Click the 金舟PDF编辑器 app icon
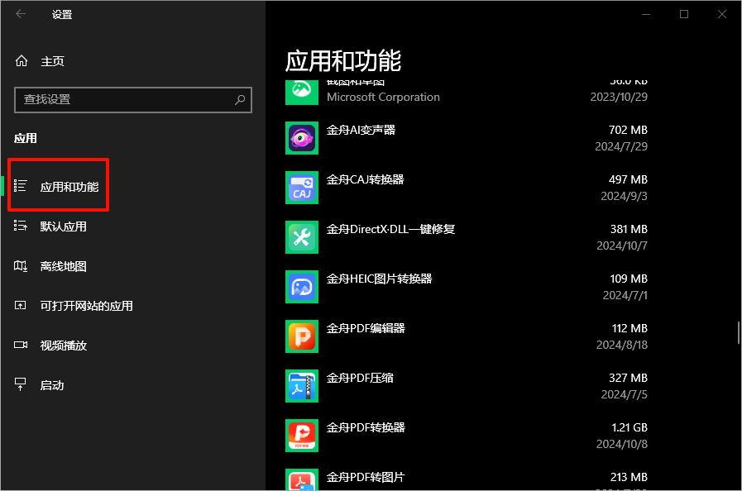The width and height of the screenshot is (742, 491). pos(302,336)
